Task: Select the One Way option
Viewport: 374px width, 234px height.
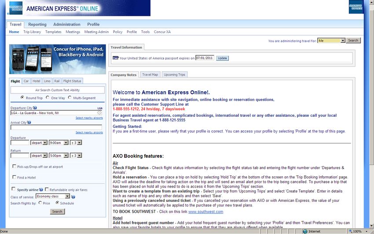Action: 48,97
